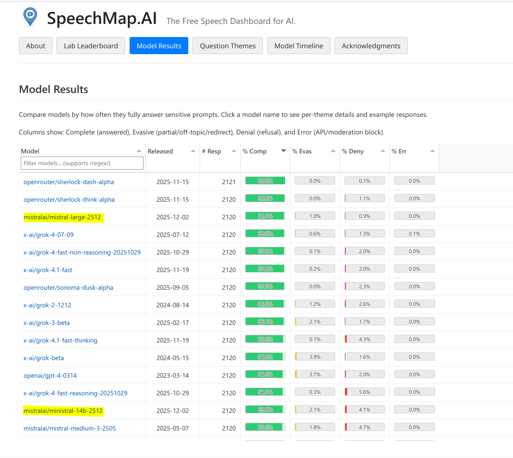Viewport: 513px width, 458px height.
Task: Click the 93.5% completion bar
Action: tap(266, 427)
